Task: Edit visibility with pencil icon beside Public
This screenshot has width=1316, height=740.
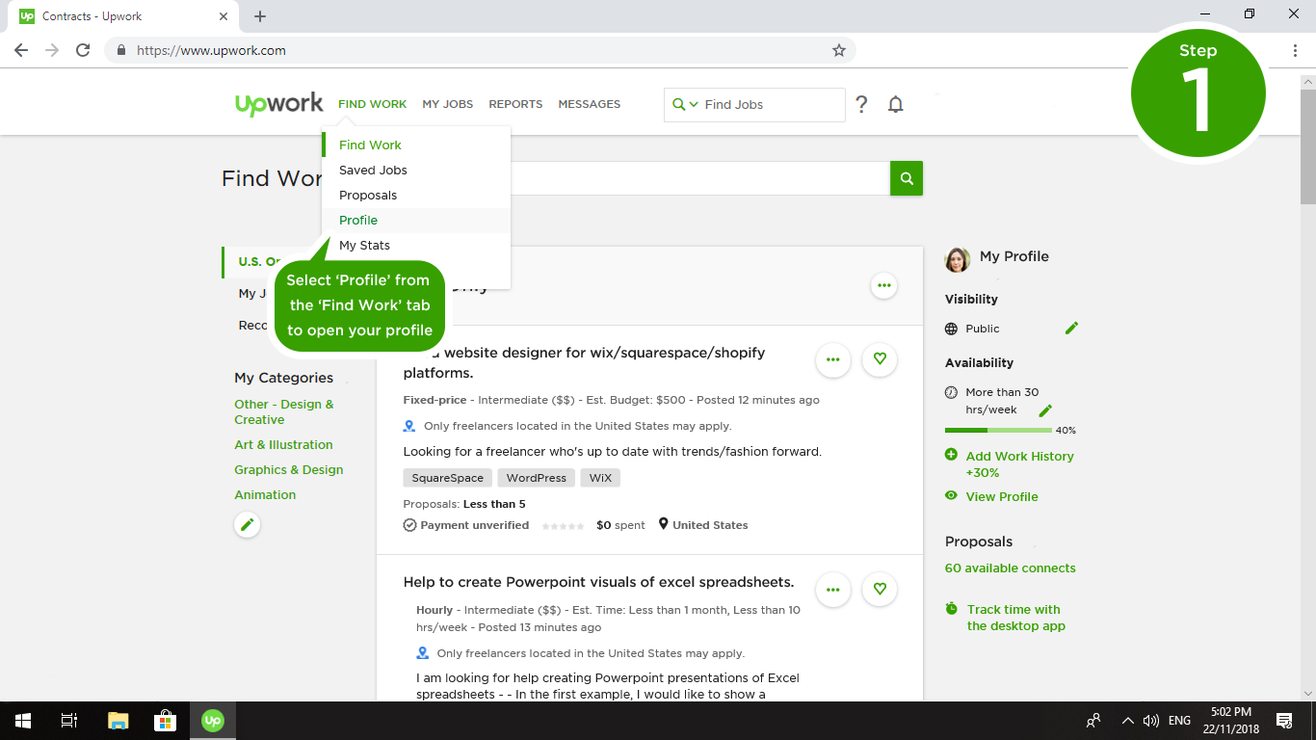Action: pos(1071,329)
